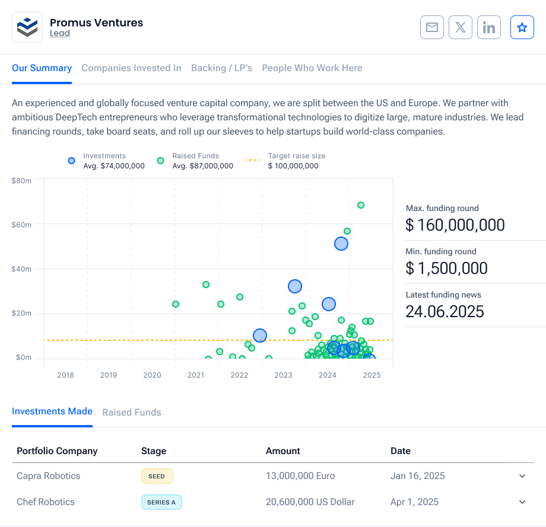Click the large blue bubble near $50m
This screenshot has height=527, width=546.
click(341, 244)
